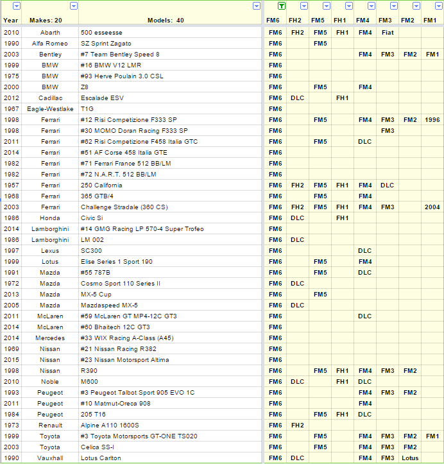Open the Models column filter dropdown

[x=257, y=6]
